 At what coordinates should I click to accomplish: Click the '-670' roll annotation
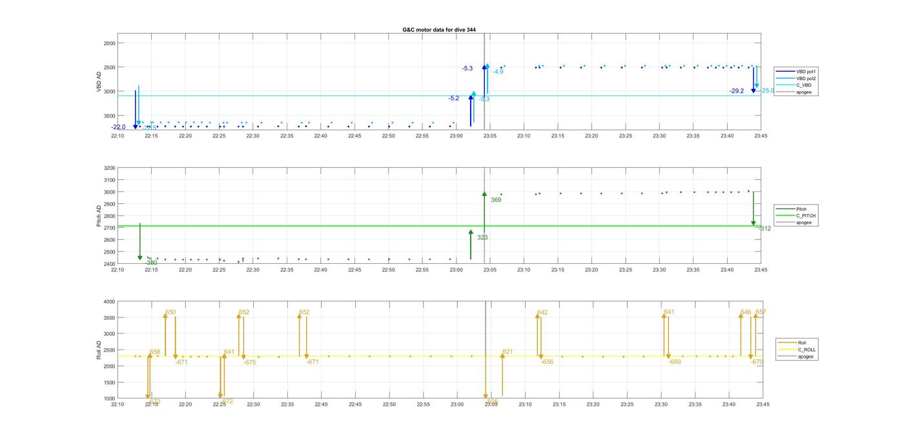tap(757, 362)
